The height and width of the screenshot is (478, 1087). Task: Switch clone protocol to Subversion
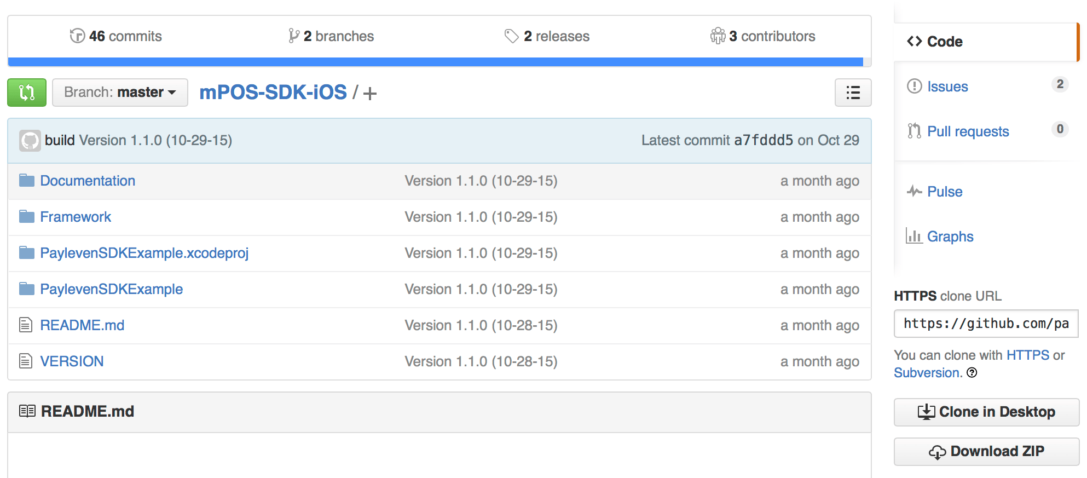point(928,373)
